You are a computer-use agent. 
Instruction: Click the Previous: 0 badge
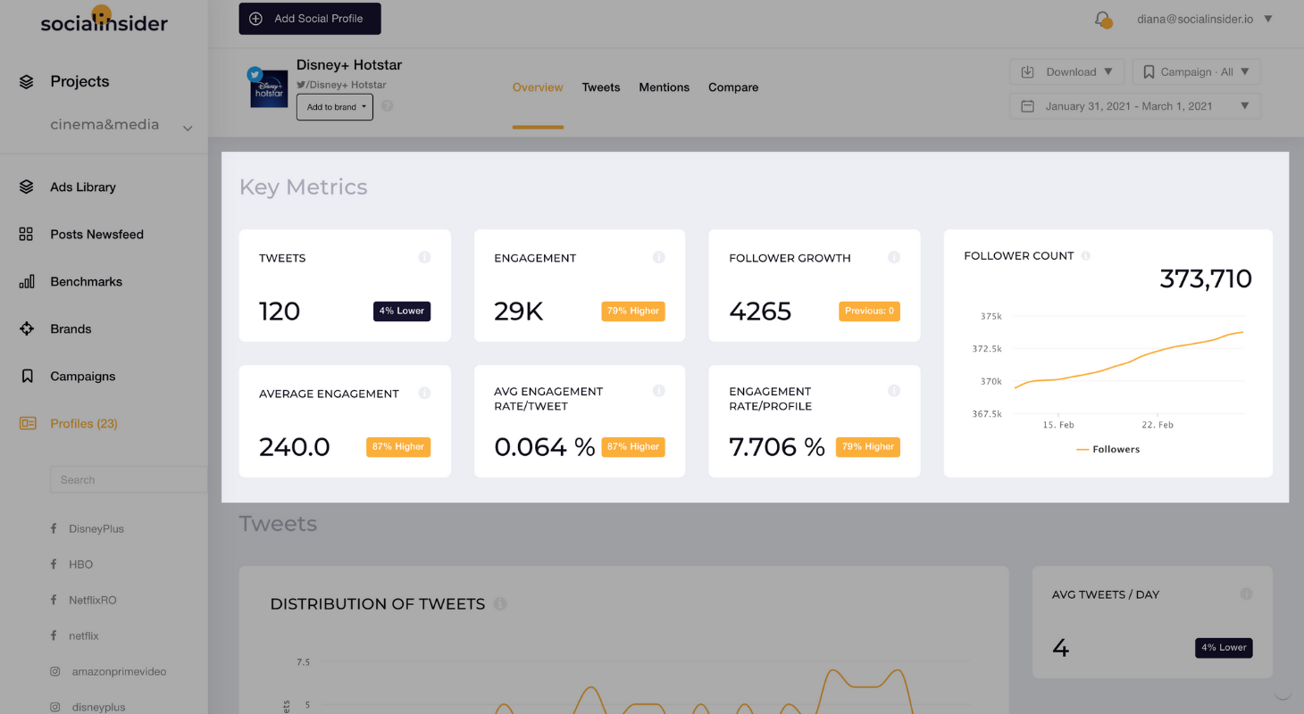click(x=869, y=311)
